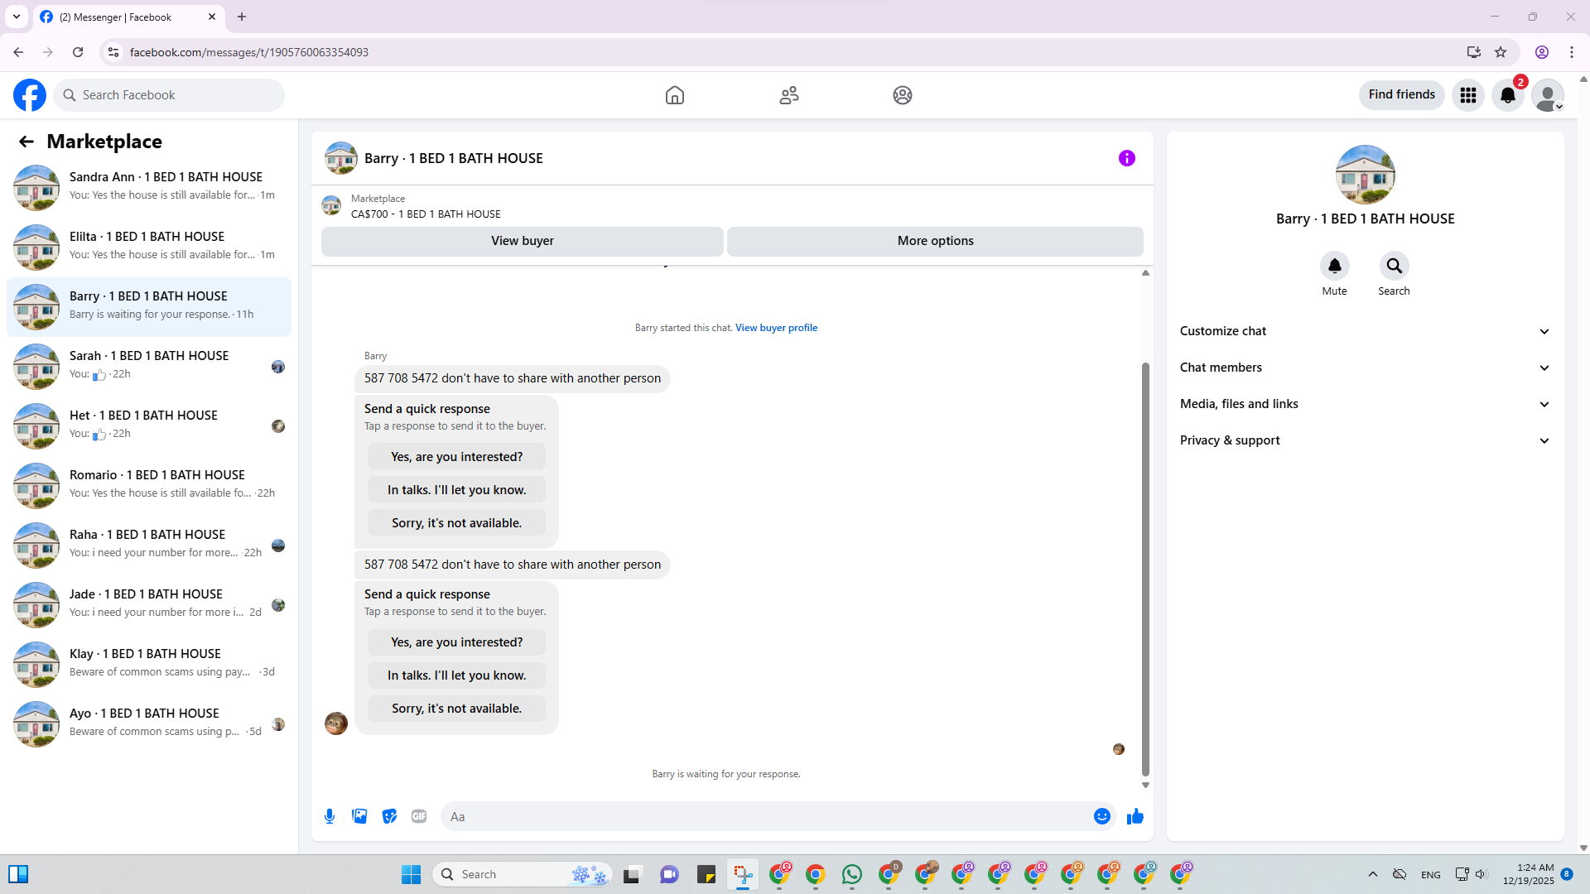This screenshot has height=894, width=1590.
Task: Click the View buyer button
Action: click(522, 241)
